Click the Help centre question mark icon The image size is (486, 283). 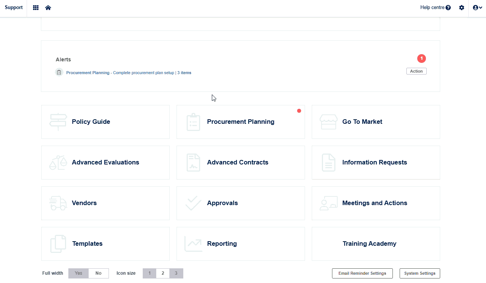[x=448, y=8]
